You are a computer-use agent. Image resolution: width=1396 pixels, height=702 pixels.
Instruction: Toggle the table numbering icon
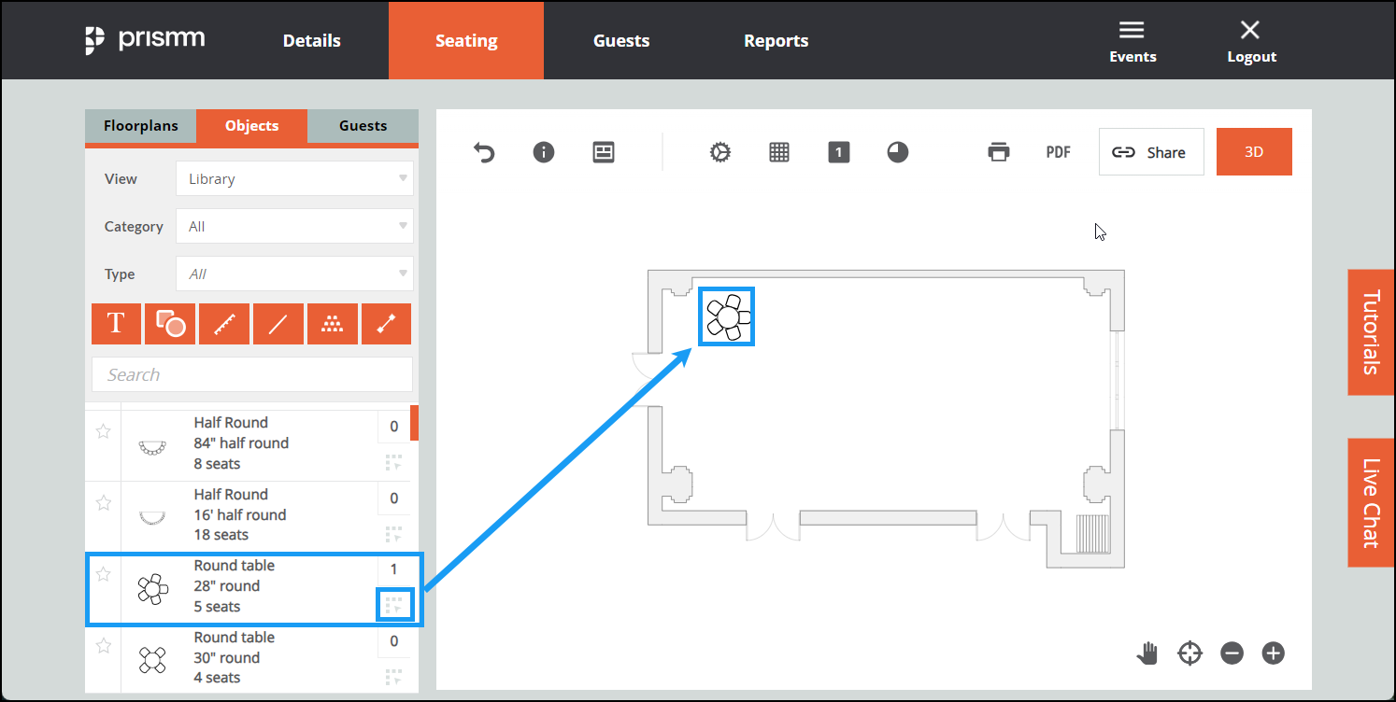pyautogui.click(x=839, y=152)
